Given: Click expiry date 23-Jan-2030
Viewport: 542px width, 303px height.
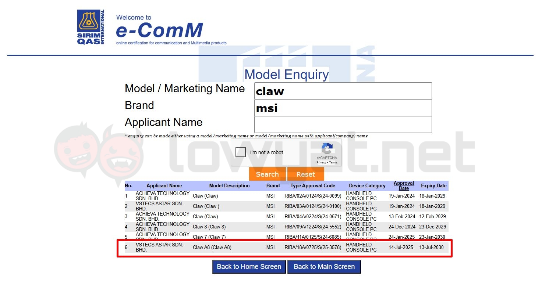Looking at the screenshot, I should (432, 237).
